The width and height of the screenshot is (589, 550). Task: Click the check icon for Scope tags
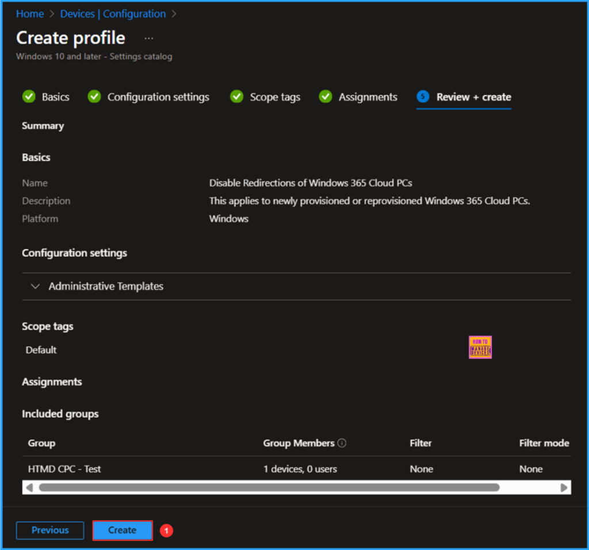[236, 97]
